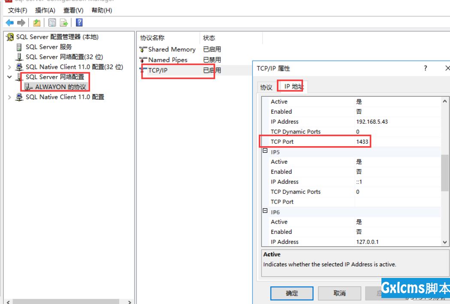Click the property grid scroll up arrow
This screenshot has width=450, height=304.
(444, 101)
